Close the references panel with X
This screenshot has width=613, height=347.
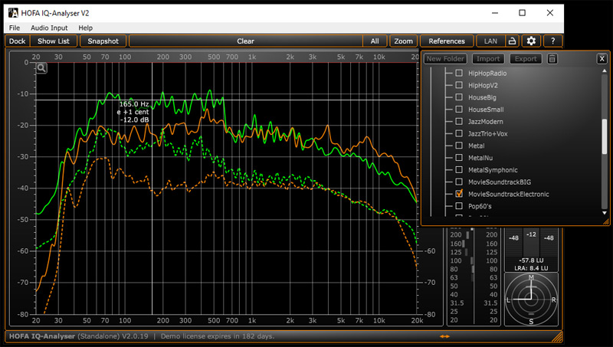[x=602, y=59]
